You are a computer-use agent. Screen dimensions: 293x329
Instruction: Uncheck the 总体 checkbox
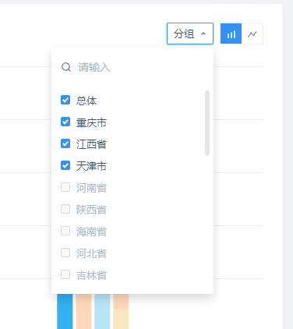(65, 100)
